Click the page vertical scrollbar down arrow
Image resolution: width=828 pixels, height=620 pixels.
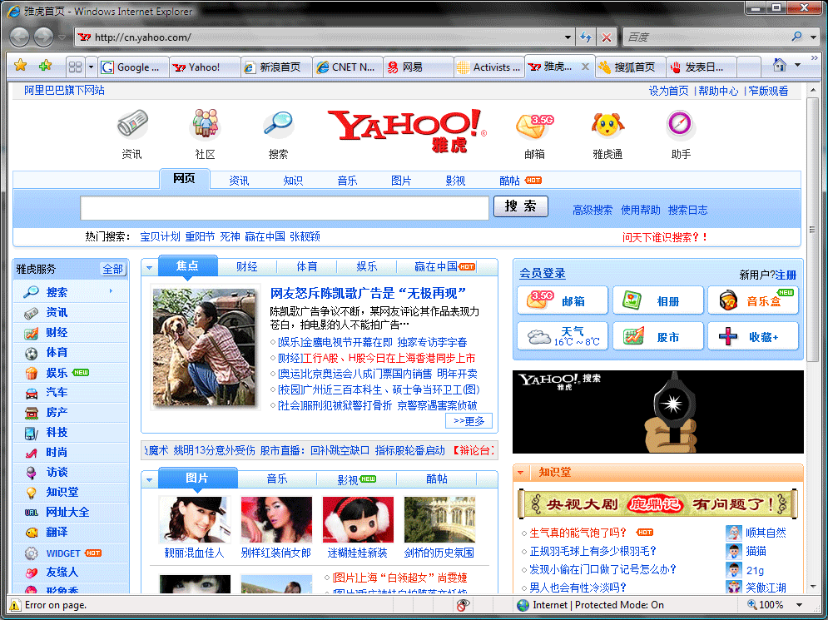coord(813,587)
